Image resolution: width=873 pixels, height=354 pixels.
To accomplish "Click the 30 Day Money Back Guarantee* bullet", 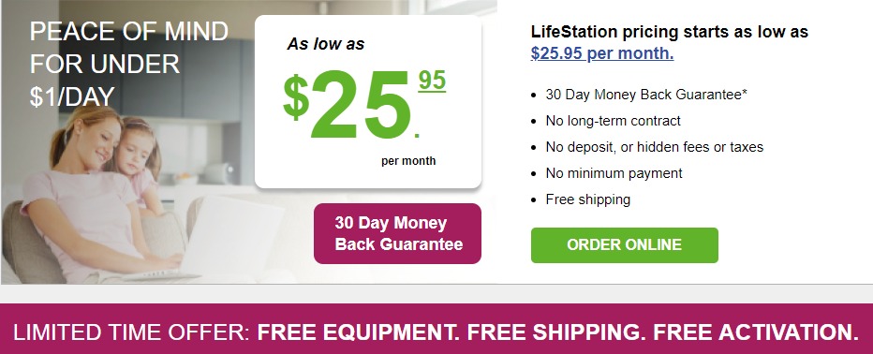I will click(x=646, y=95).
